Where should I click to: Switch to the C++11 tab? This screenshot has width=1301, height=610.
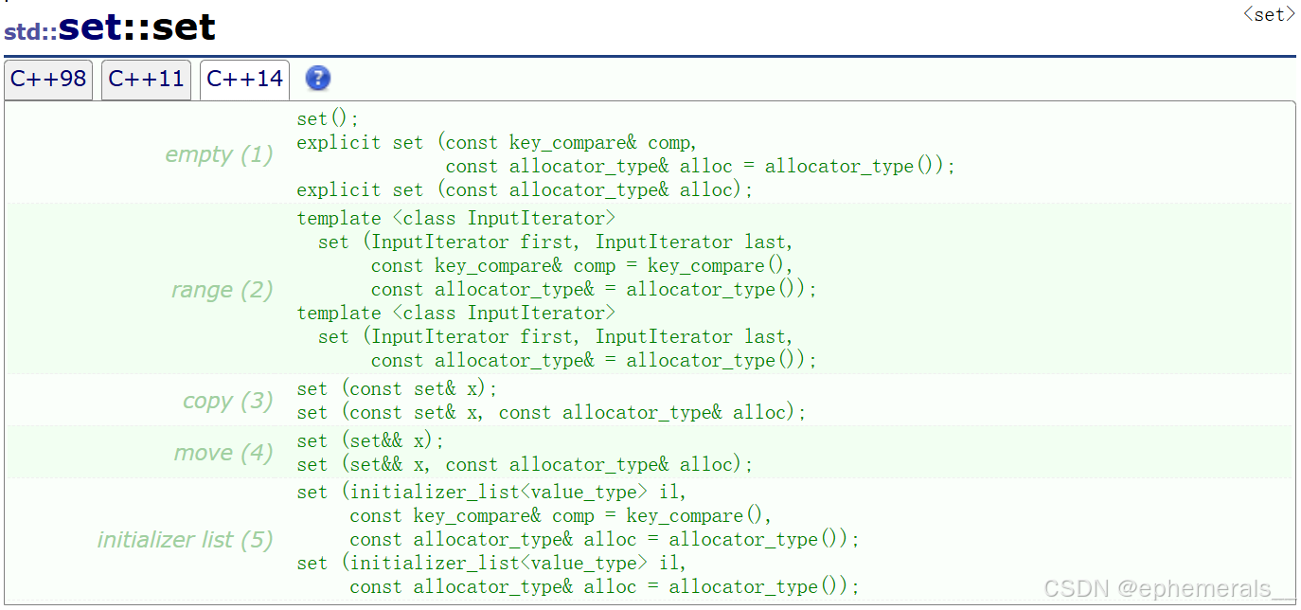click(146, 79)
